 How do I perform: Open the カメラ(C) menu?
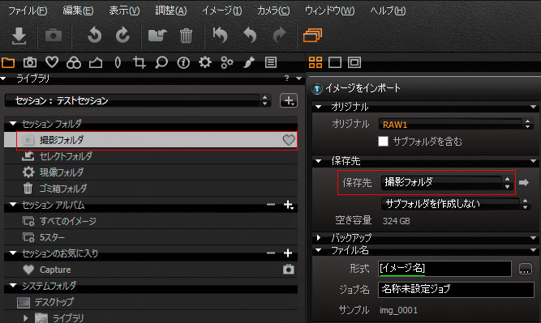click(273, 11)
